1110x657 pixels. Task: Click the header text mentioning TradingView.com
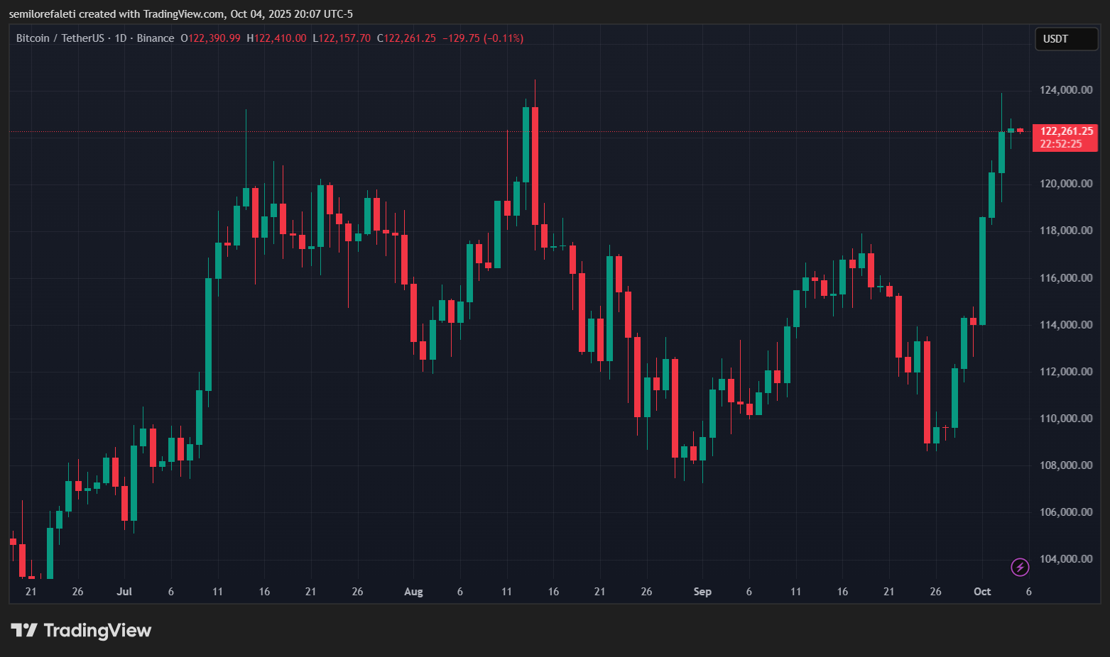point(181,14)
